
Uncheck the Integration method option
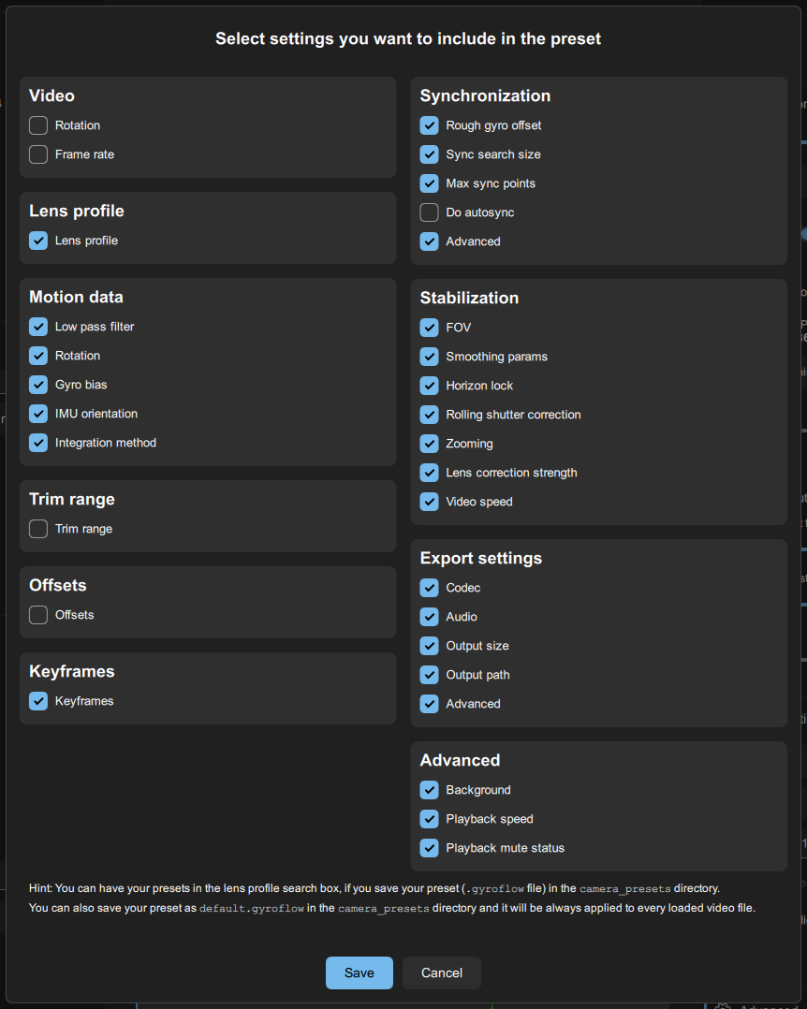tap(38, 443)
